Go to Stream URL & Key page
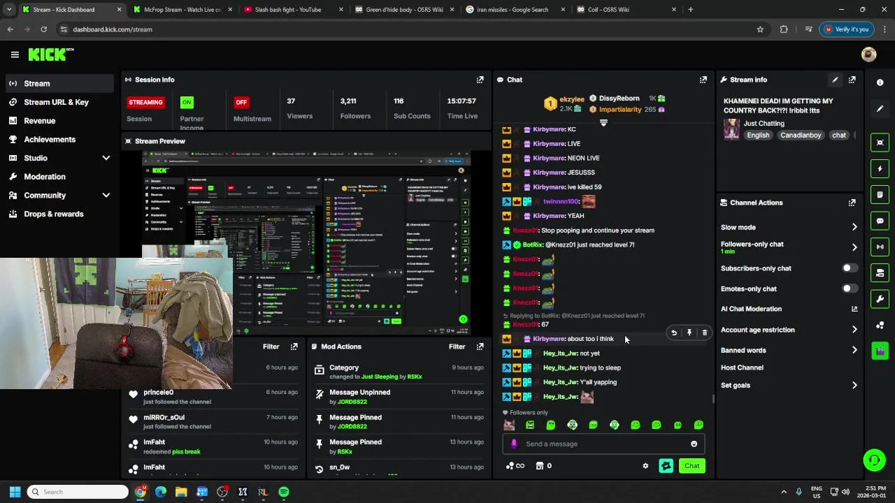This screenshot has height=503, width=895. [x=59, y=102]
